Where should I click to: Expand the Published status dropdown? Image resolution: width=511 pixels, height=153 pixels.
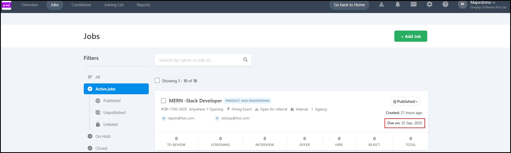[x=405, y=102]
